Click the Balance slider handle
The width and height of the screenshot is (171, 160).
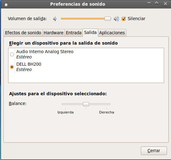point(86,104)
